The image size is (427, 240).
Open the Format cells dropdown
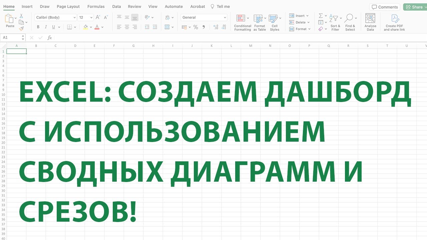click(300, 29)
